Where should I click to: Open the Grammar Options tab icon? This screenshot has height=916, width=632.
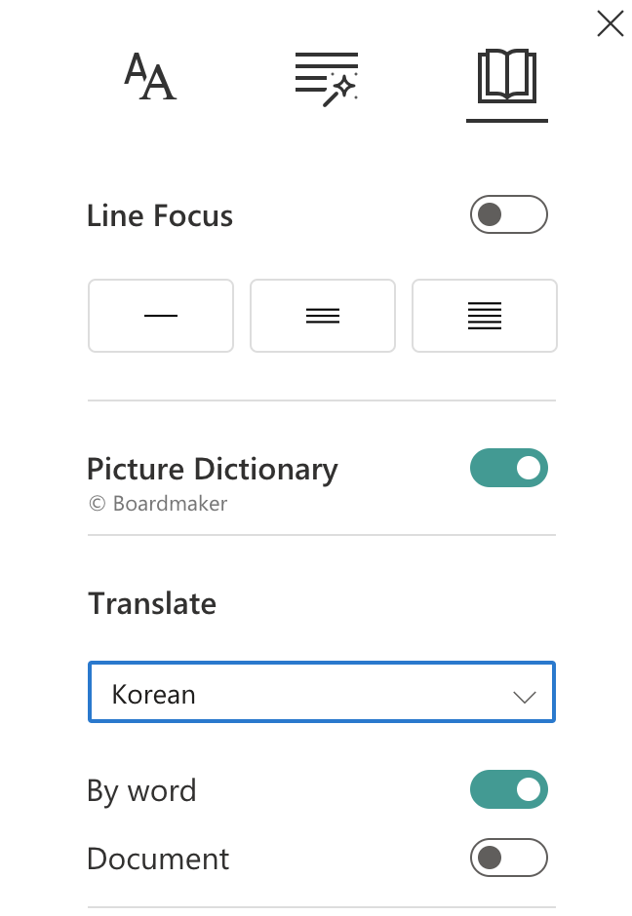pos(327,78)
